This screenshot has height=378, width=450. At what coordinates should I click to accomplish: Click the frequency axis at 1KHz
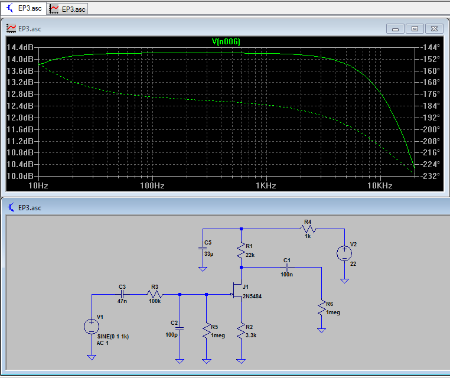click(x=266, y=185)
